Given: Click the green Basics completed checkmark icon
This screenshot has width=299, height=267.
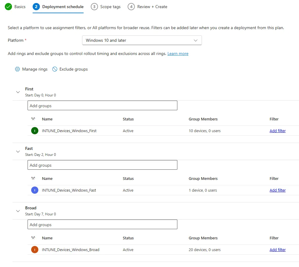Looking at the screenshot, I should [x=8, y=7].
